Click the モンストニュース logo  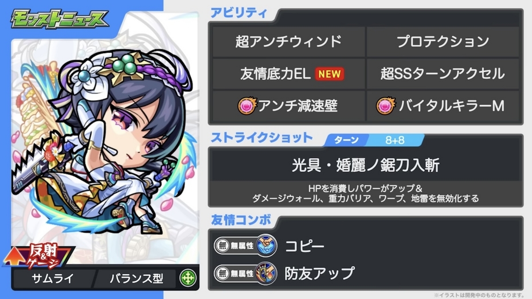59,19
